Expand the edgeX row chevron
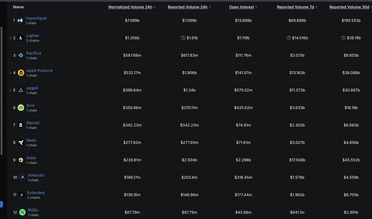Image resolution: width=372 pixels, height=219 pixels. pyautogui.click(x=10, y=90)
